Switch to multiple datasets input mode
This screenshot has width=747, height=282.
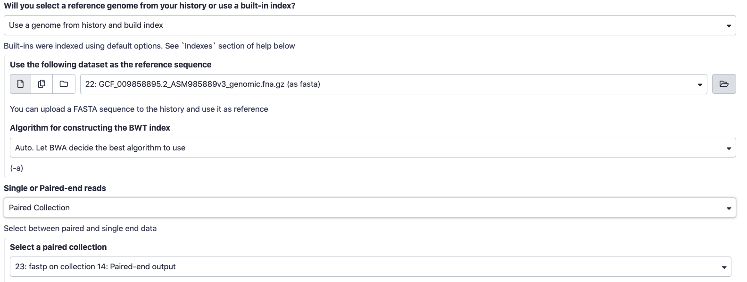(x=41, y=84)
